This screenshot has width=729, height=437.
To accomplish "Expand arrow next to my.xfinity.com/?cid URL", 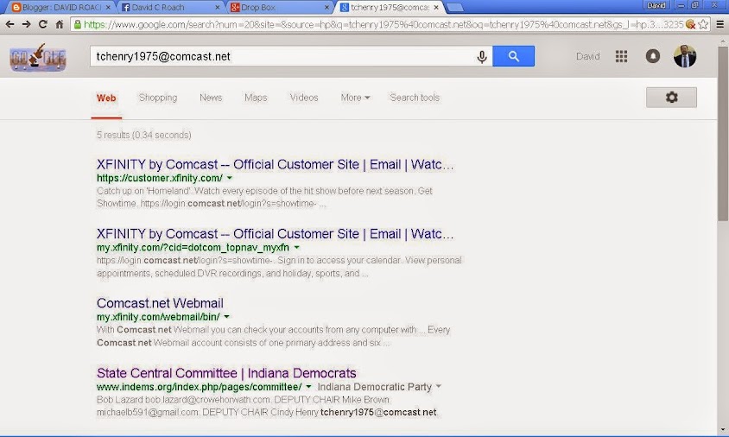I will [x=296, y=248].
